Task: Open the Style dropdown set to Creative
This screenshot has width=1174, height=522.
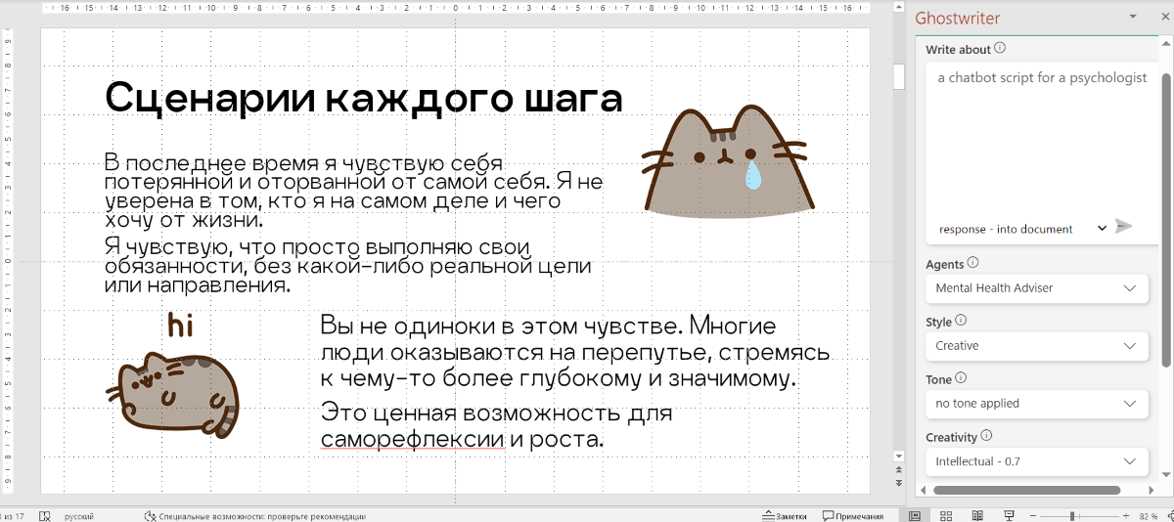Action: click(x=1036, y=346)
